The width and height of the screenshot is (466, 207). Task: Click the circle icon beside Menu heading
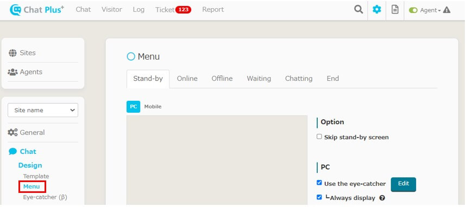click(131, 57)
